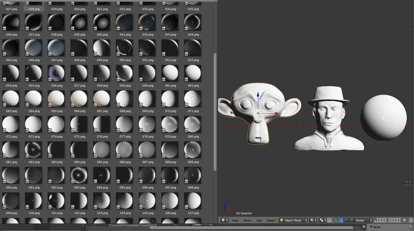The image size is (414, 231).
Task: Toggle manipulate center points option
Action: 329,220
